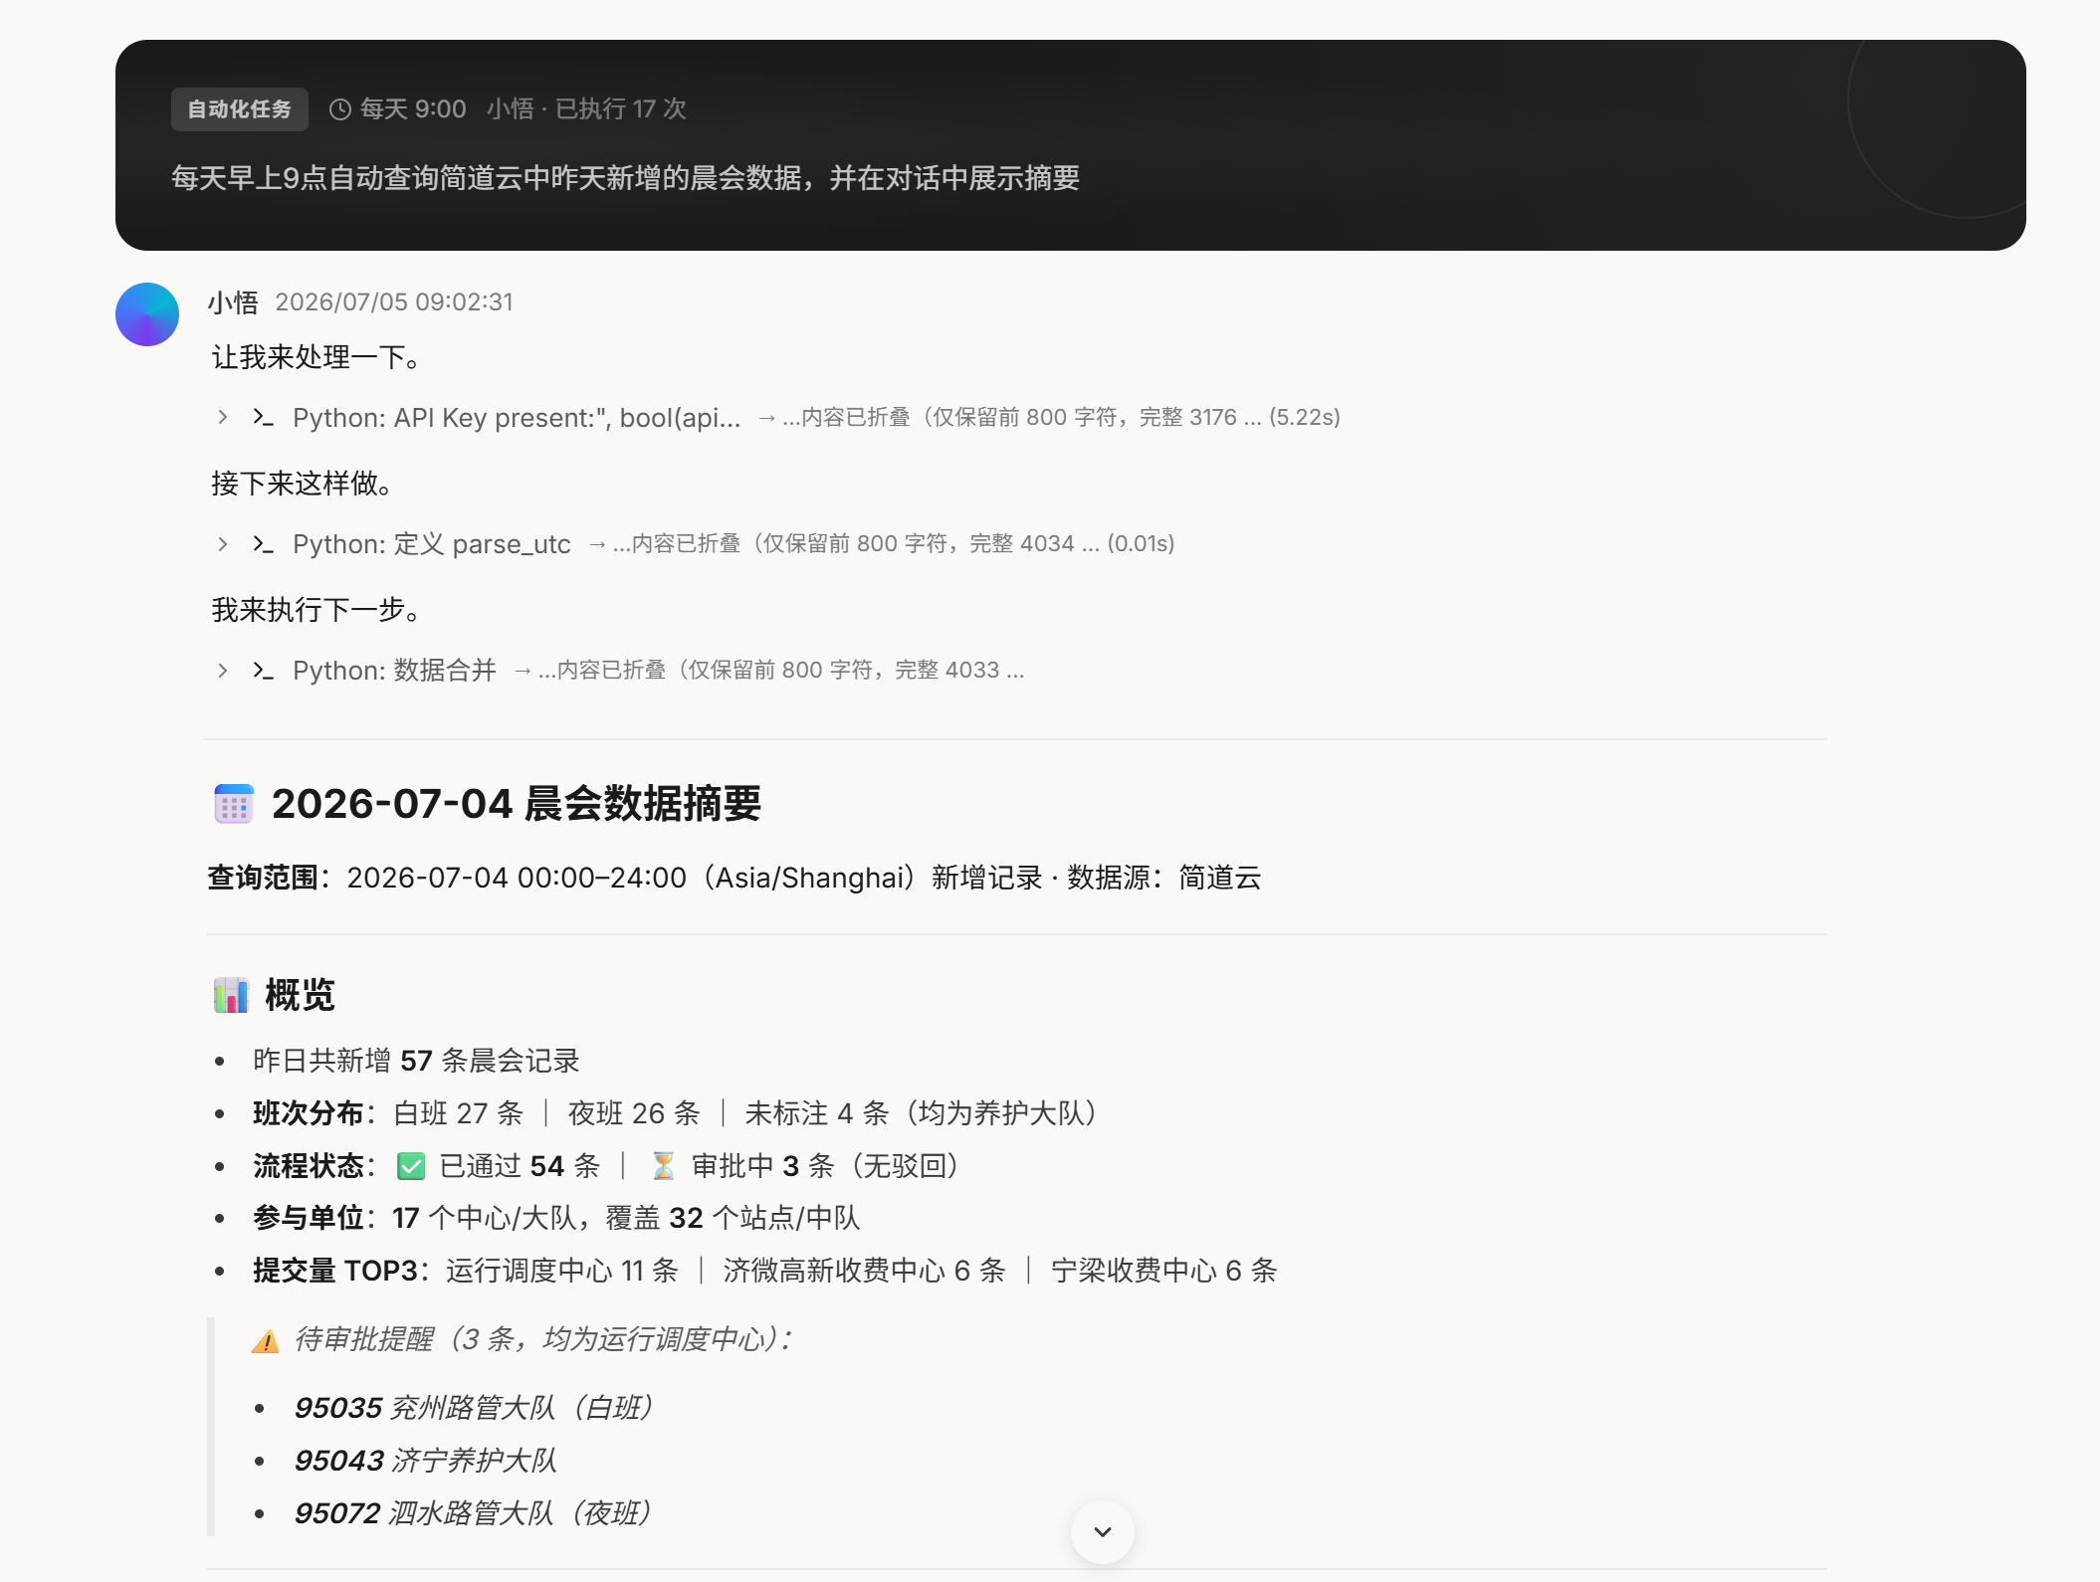Click 让我来处理一下 message line
Viewport: 2100px width, 1582px height.
(x=316, y=357)
